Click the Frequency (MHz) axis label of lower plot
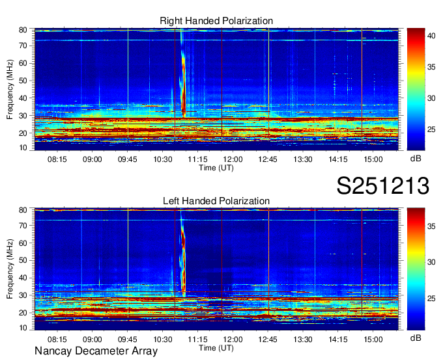Image resolution: width=443 pixels, height=359 pixels. 10,269
